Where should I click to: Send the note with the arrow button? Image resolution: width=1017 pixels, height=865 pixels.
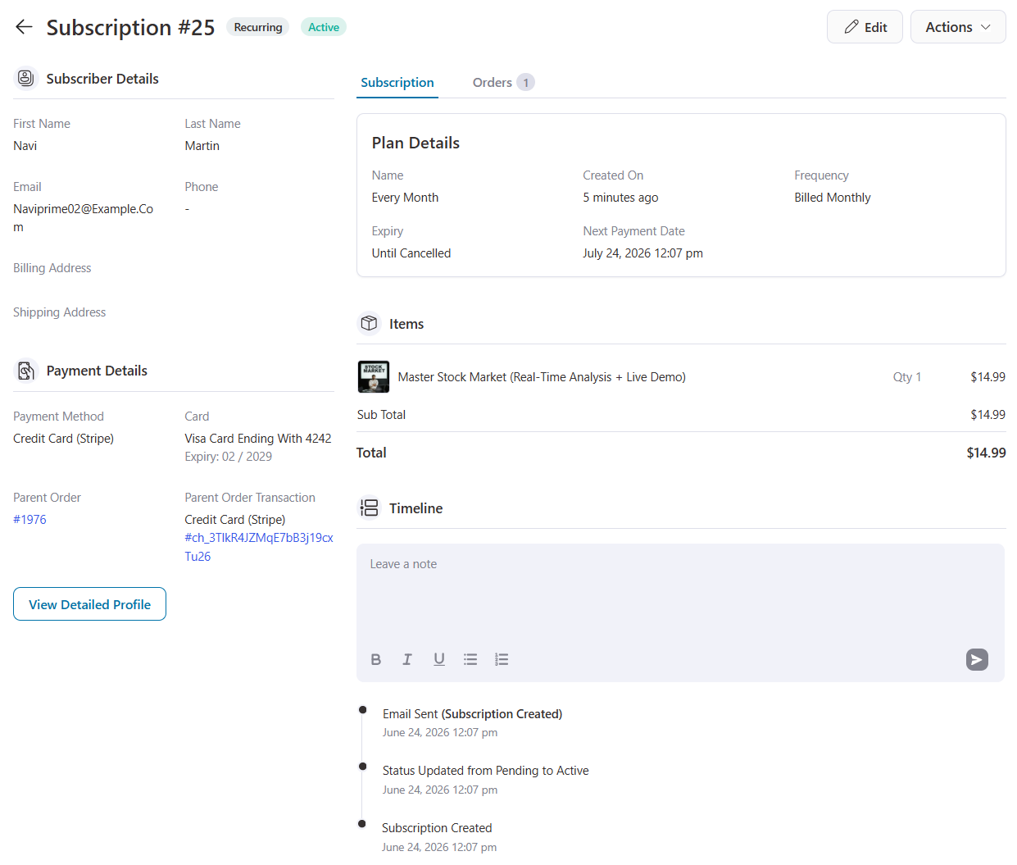(x=977, y=659)
